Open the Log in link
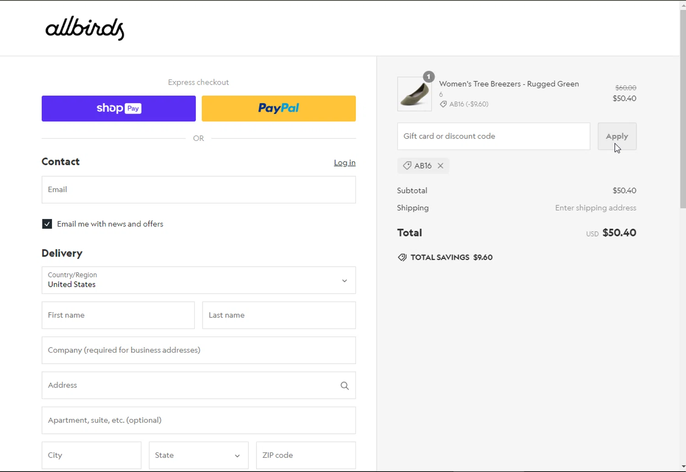The height and width of the screenshot is (472, 686). click(x=344, y=162)
